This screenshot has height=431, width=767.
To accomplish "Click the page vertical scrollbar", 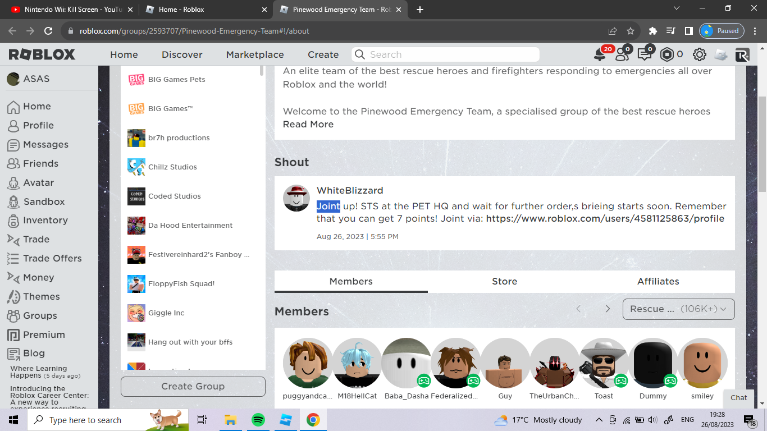I will click(762, 143).
